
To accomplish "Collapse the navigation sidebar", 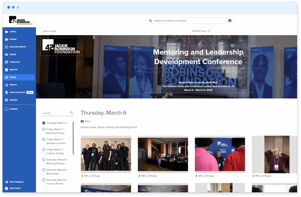I will pyautogui.click(x=13, y=109).
